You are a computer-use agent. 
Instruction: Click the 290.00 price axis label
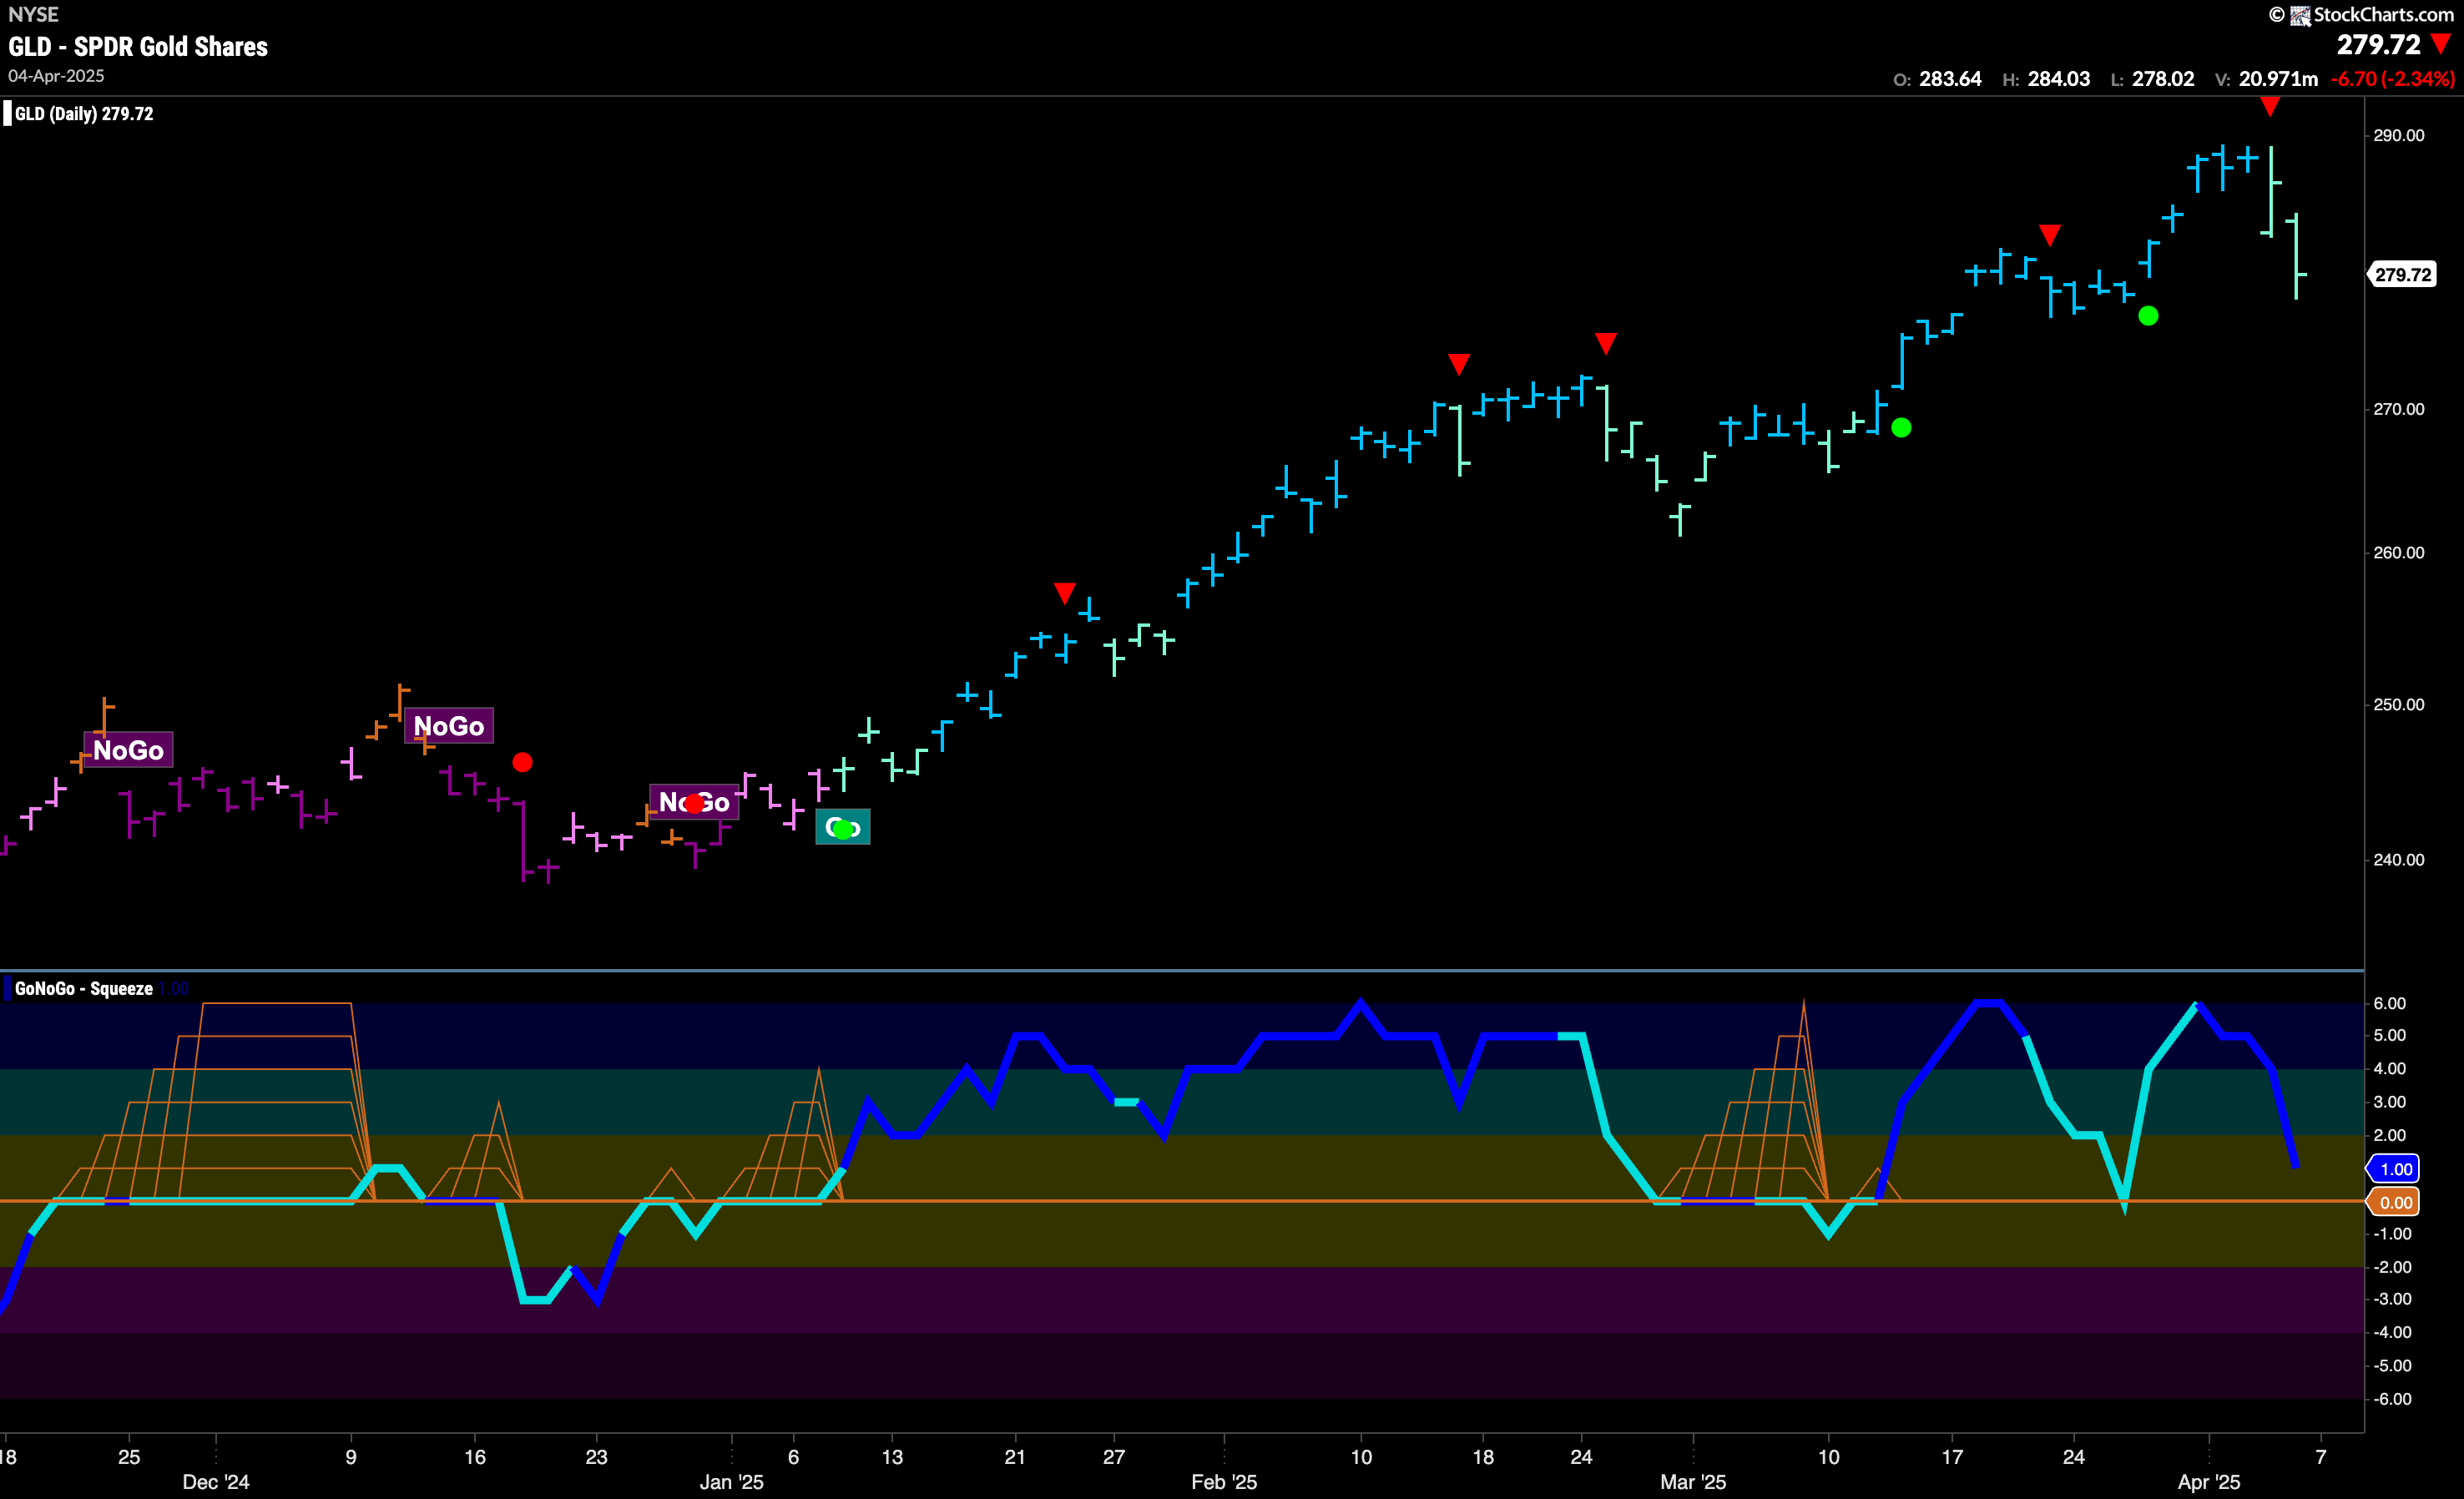[2399, 136]
